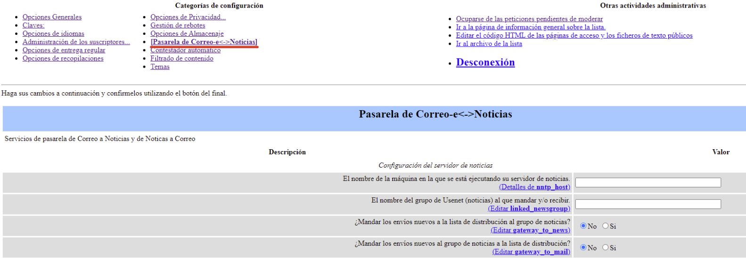Open the Temas link
746x258 pixels.
pos(160,66)
